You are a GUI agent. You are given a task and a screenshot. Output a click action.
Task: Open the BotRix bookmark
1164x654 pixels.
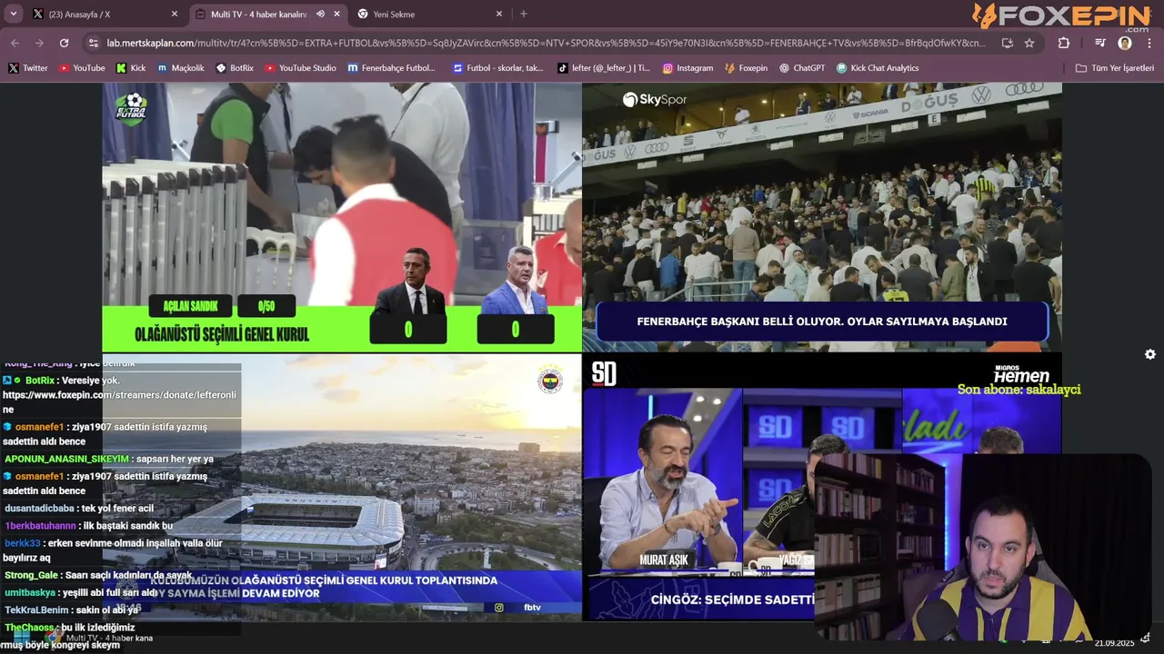[235, 68]
